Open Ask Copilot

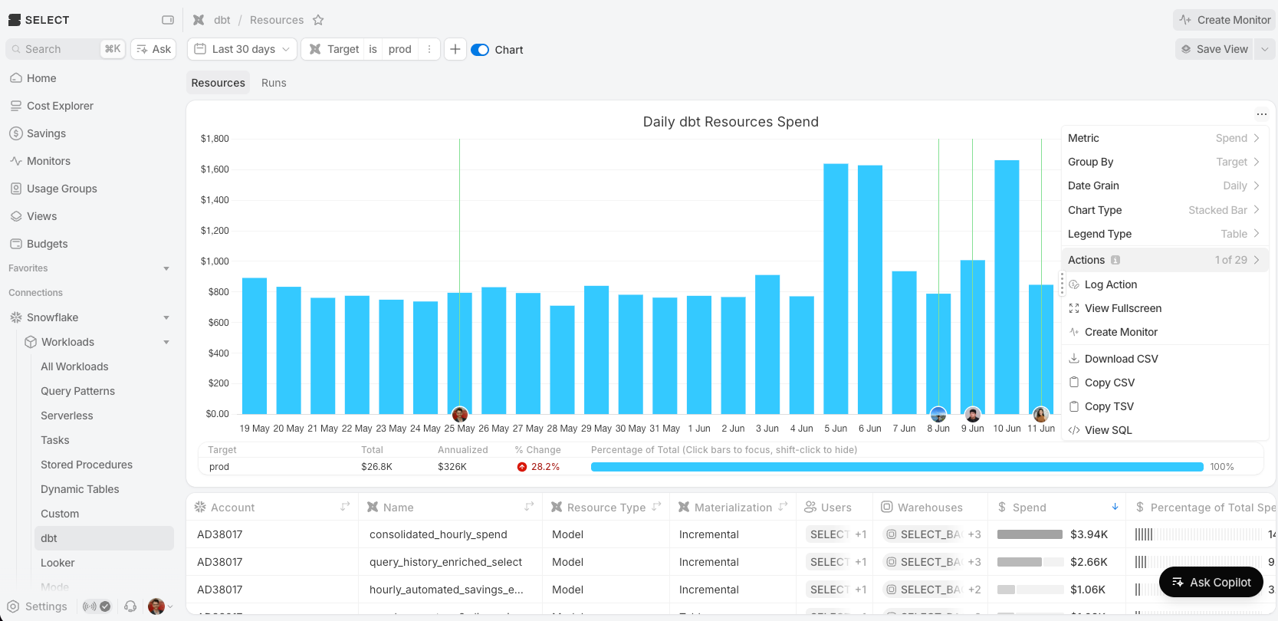1211,583
